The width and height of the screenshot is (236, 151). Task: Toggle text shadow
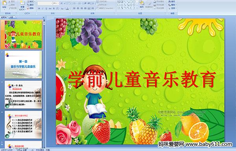tap(54, 9)
